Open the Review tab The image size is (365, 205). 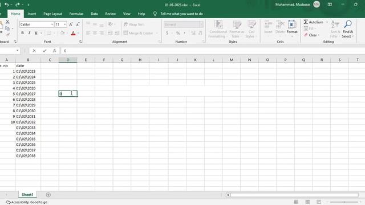click(110, 14)
